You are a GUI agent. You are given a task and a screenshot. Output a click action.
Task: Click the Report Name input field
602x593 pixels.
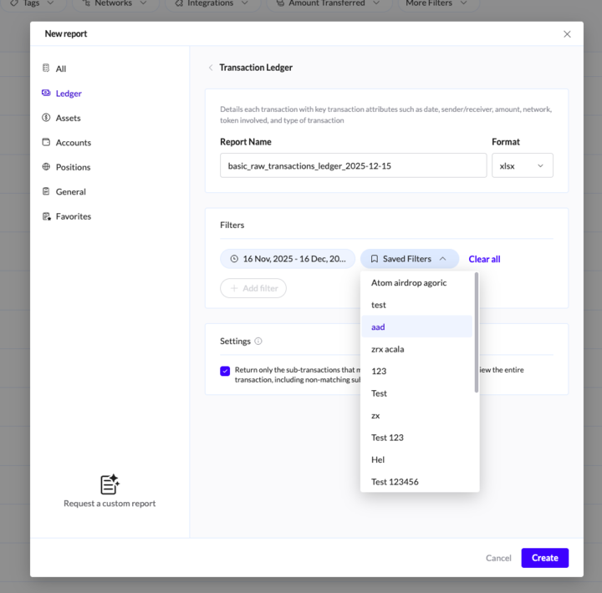point(353,165)
